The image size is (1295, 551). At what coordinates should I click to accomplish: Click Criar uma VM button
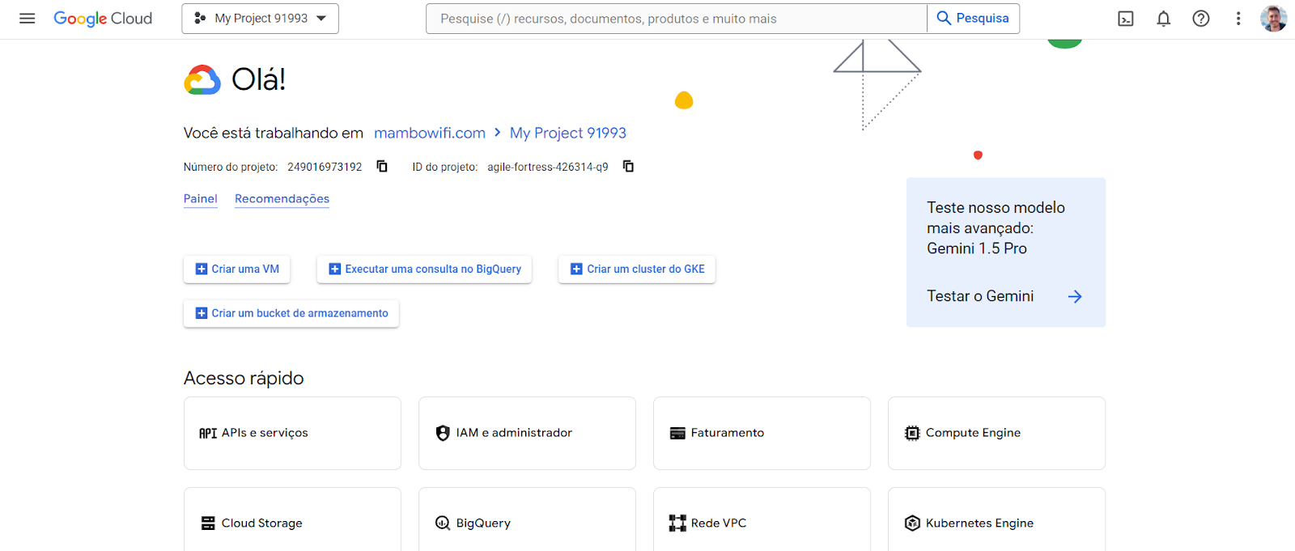(x=236, y=269)
